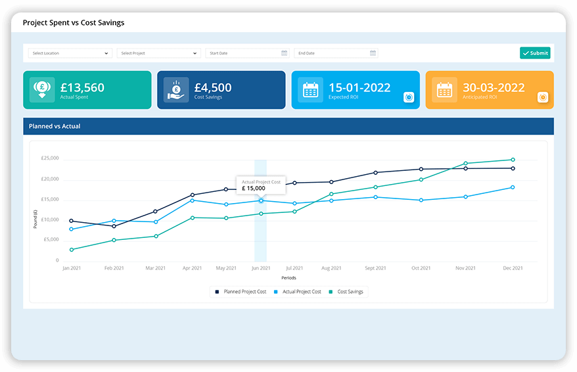Toggle Planned Project Cost series in legend
The width and height of the screenshot is (577, 372).
(241, 292)
